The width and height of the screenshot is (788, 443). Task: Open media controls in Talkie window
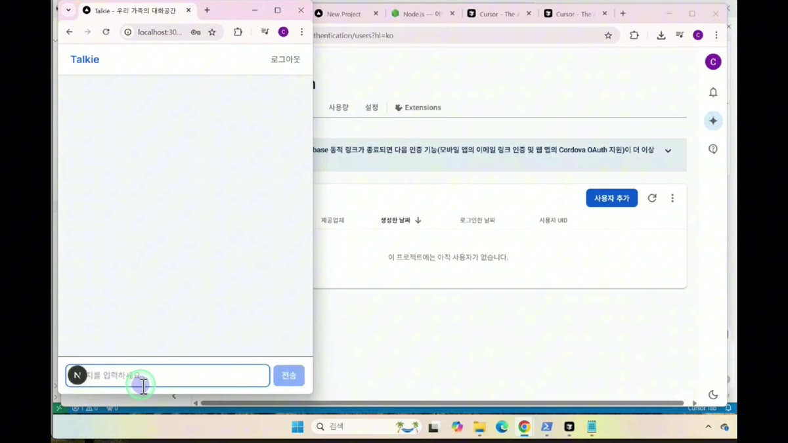pyautogui.click(x=265, y=32)
